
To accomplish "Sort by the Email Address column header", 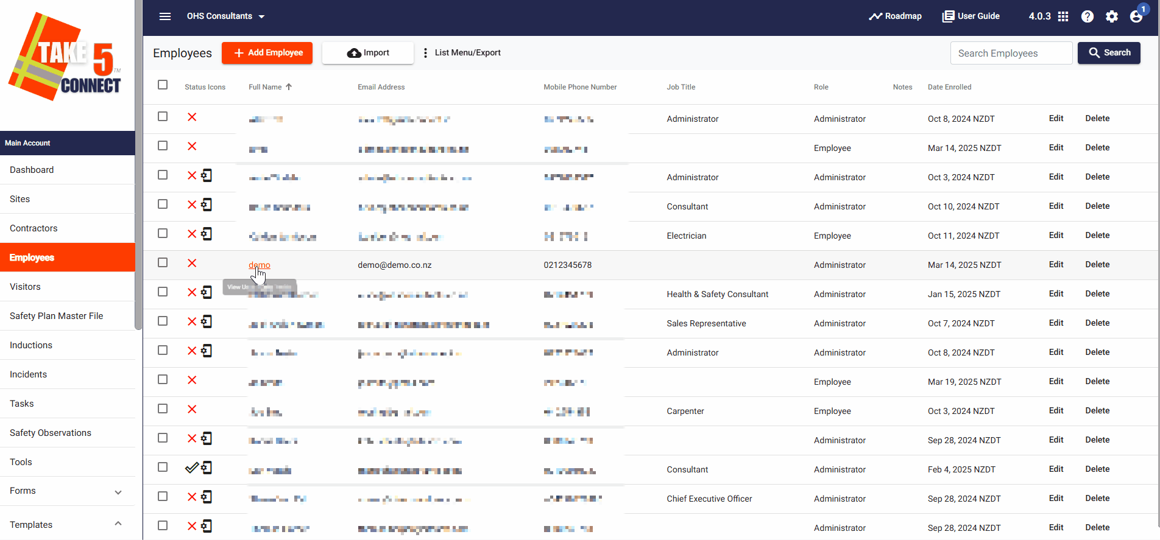I will point(381,87).
